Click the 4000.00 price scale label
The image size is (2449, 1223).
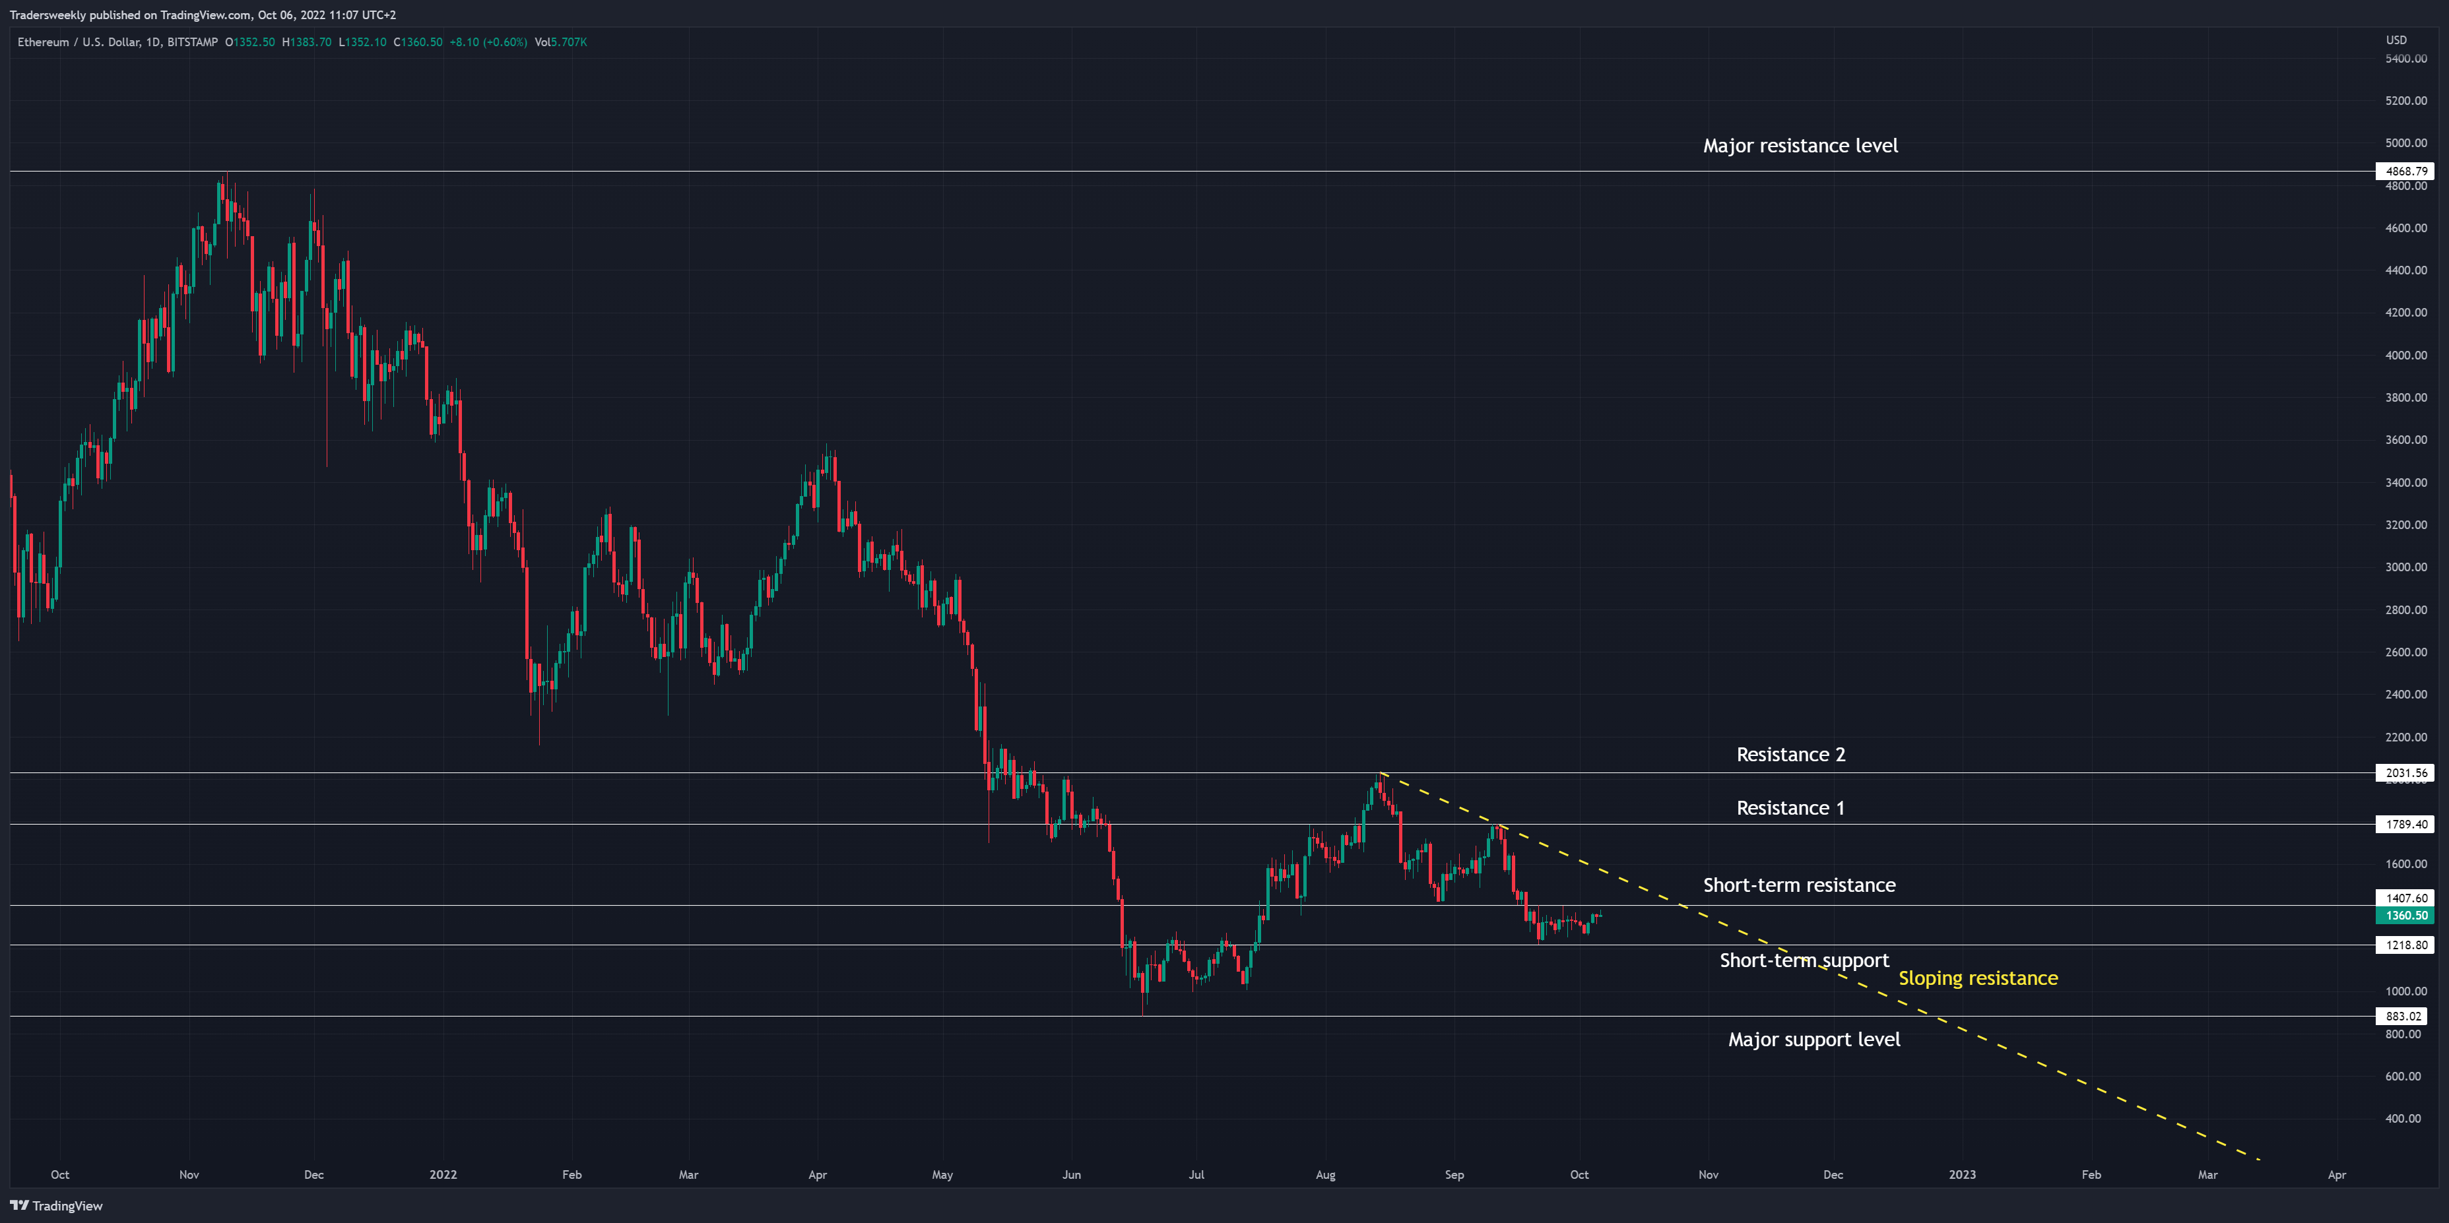2405,356
